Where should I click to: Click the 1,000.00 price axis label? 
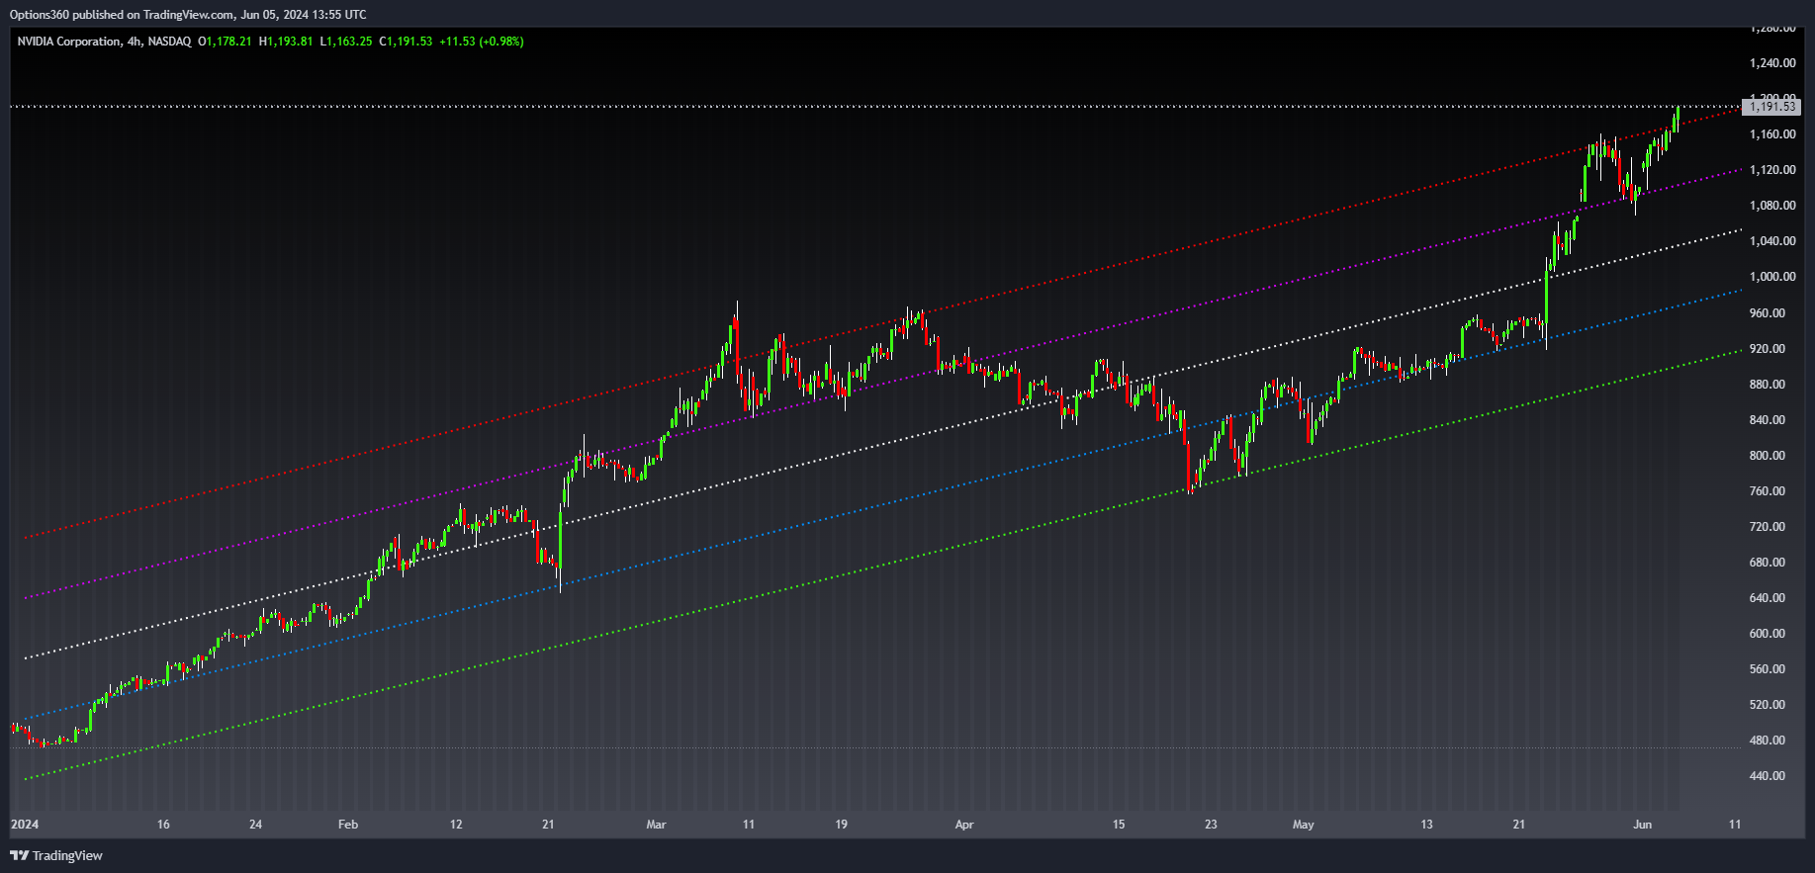tap(1772, 277)
